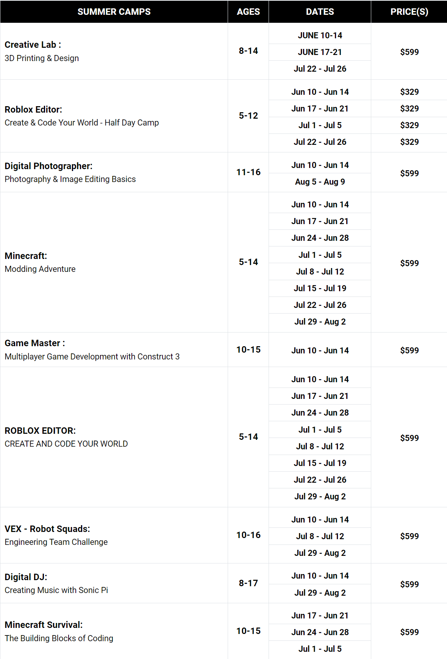Select the Half Day Camp Roblox subtitle
The image size is (447, 659).
(x=81, y=123)
